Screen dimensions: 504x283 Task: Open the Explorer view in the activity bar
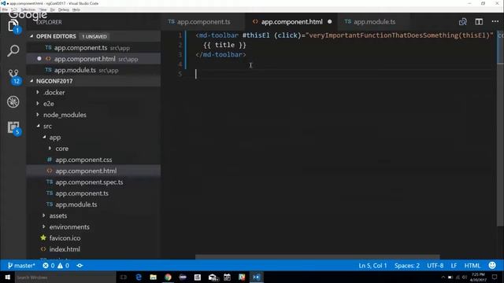[x=13, y=26]
